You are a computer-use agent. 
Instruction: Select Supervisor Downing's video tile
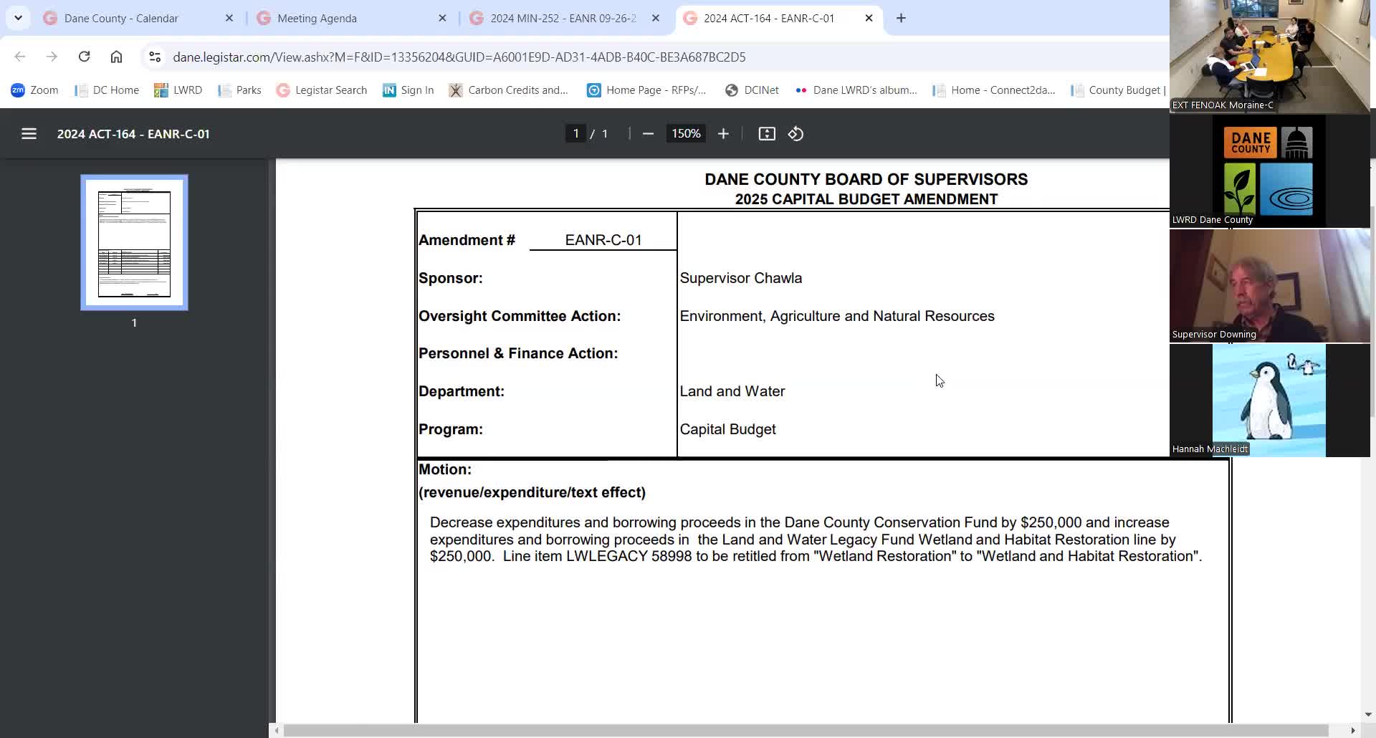1269,286
